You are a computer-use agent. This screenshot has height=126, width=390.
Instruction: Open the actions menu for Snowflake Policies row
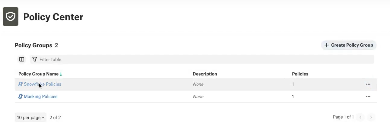(368, 84)
